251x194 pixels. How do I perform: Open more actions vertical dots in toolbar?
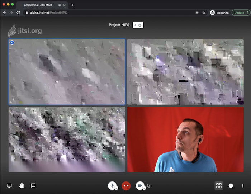coord(243,185)
